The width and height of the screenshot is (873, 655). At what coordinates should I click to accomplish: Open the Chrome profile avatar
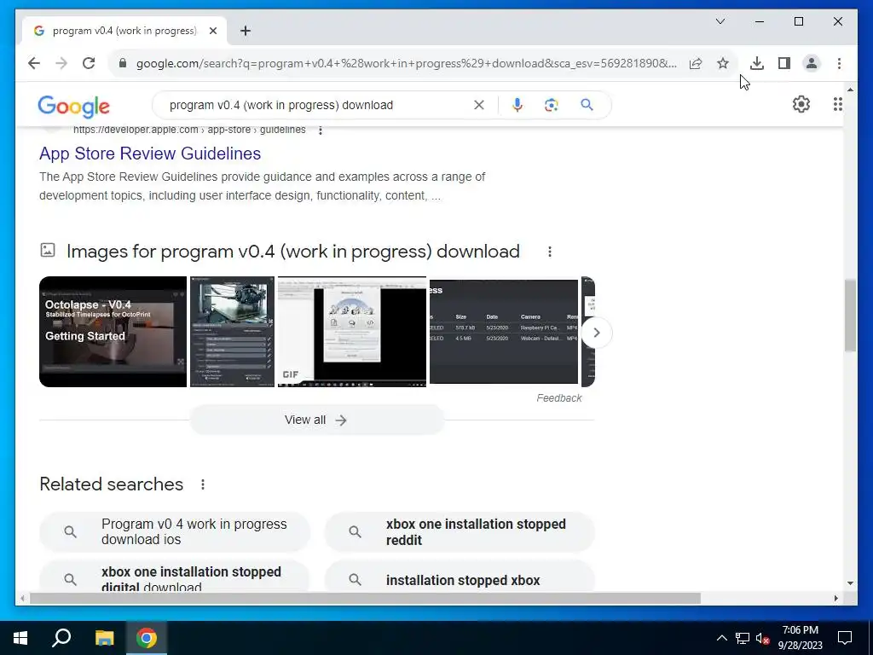coord(812,63)
